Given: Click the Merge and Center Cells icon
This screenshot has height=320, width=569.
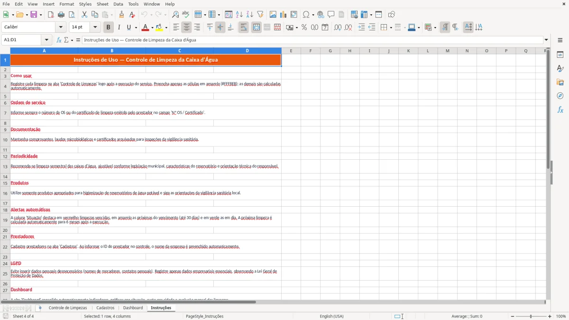Looking at the screenshot, I should coord(257,27).
